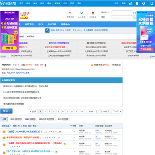Click the 登录 login link in the top bar
This screenshot has width=155, height=155.
coord(124,3)
